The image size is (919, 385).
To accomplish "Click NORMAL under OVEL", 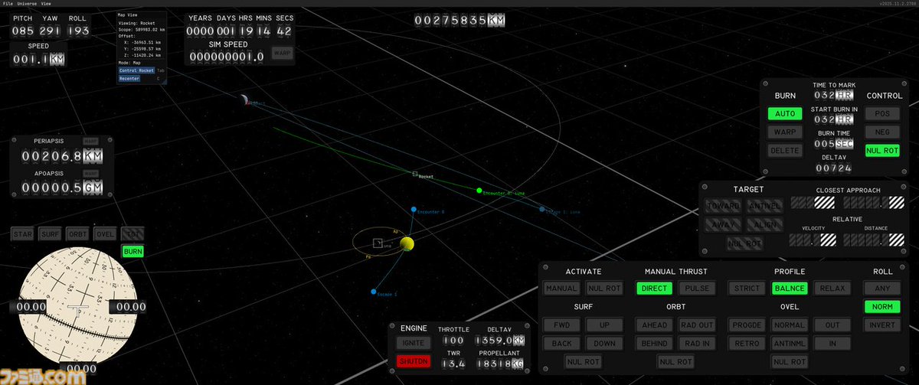I will point(790,325).
